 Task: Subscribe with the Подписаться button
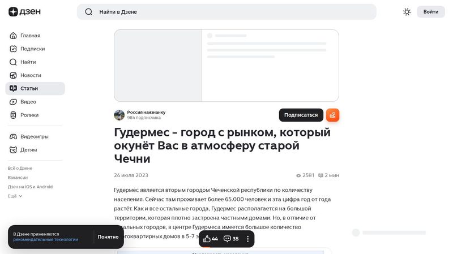[301, 115]
